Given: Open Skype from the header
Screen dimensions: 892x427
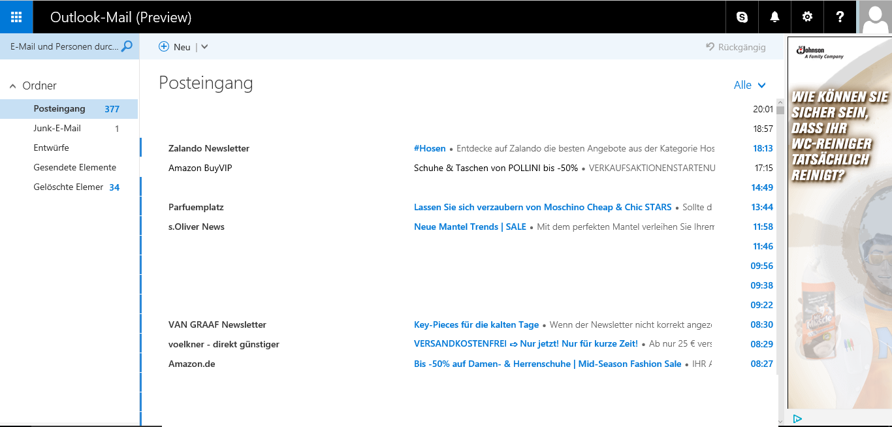Looking at the screenshot, I should (742, 17).
